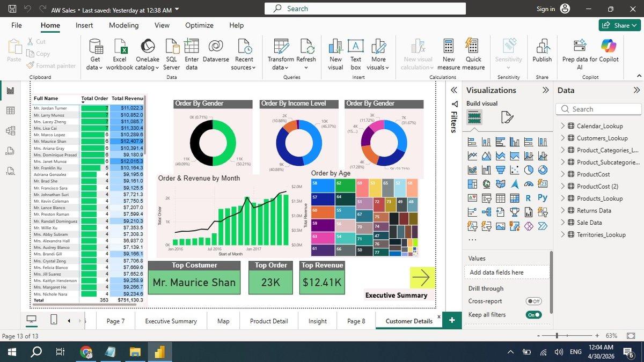Click the Search field in Data pane

(x=599, y=109)
